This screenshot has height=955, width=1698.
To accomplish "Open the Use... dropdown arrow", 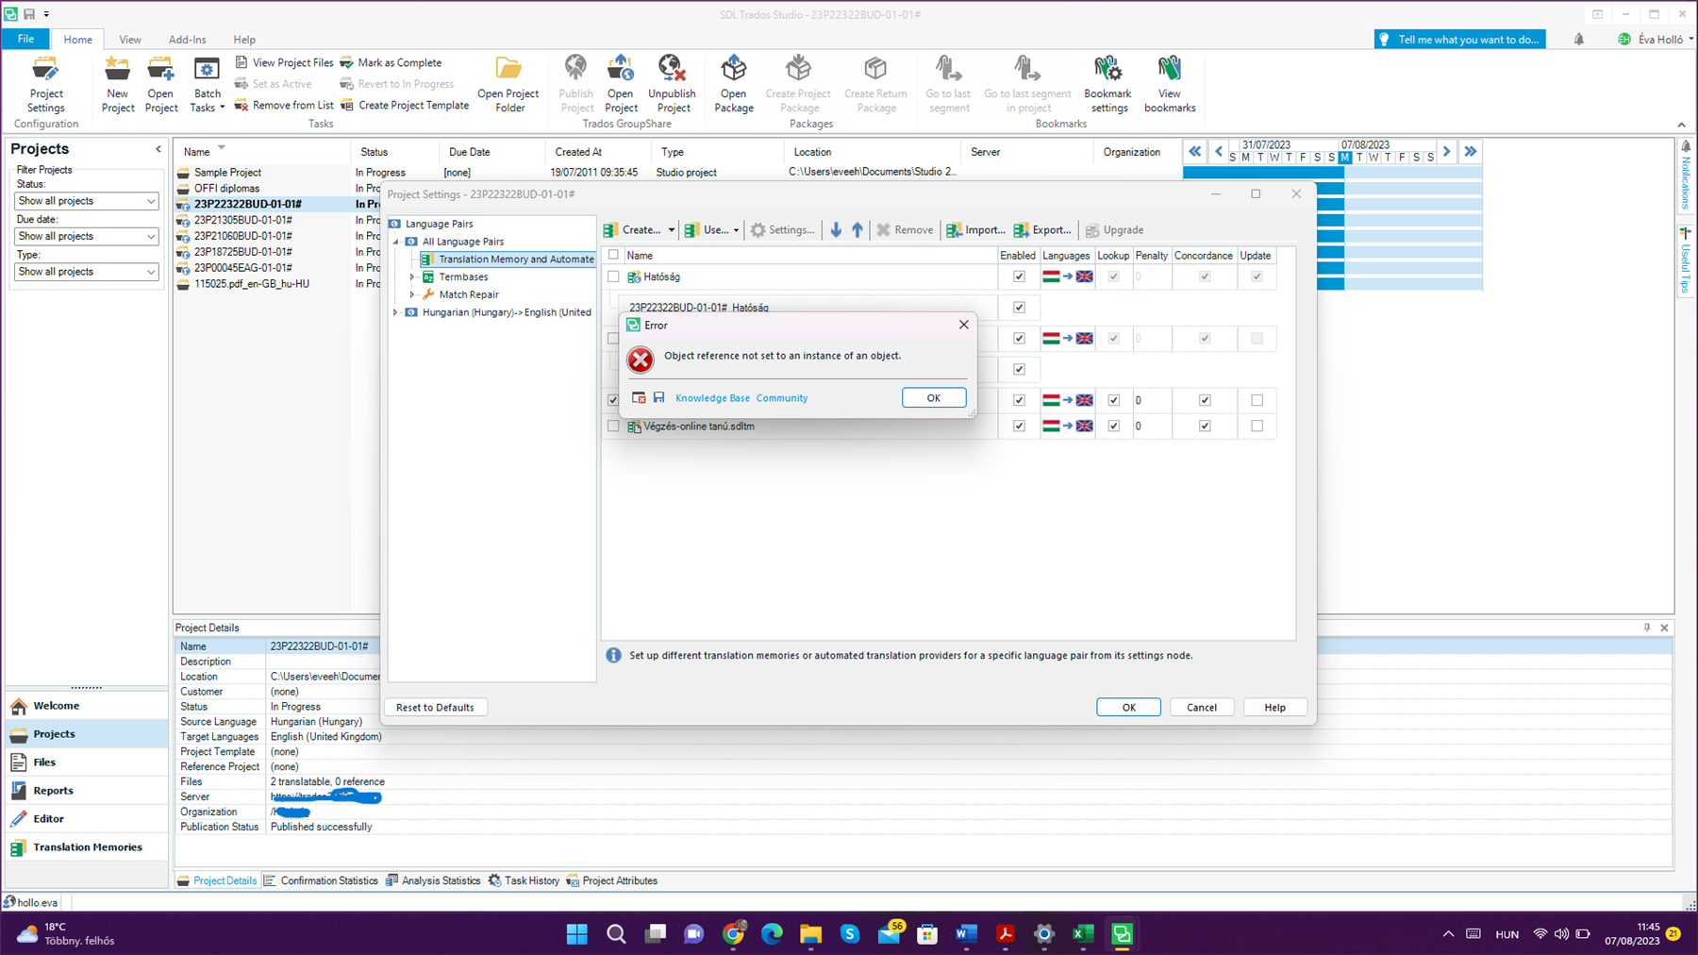I will [736, 230].
